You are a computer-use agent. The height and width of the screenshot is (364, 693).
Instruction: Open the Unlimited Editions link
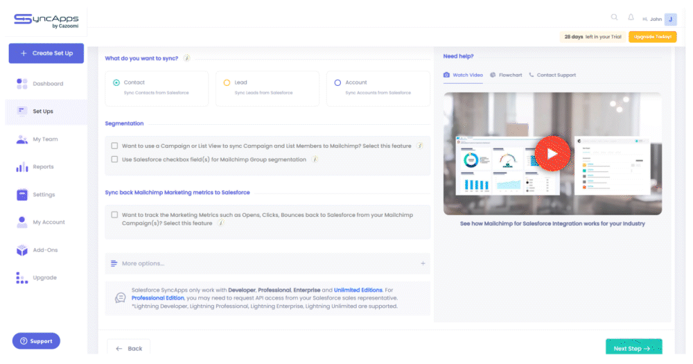pos(358,290)
